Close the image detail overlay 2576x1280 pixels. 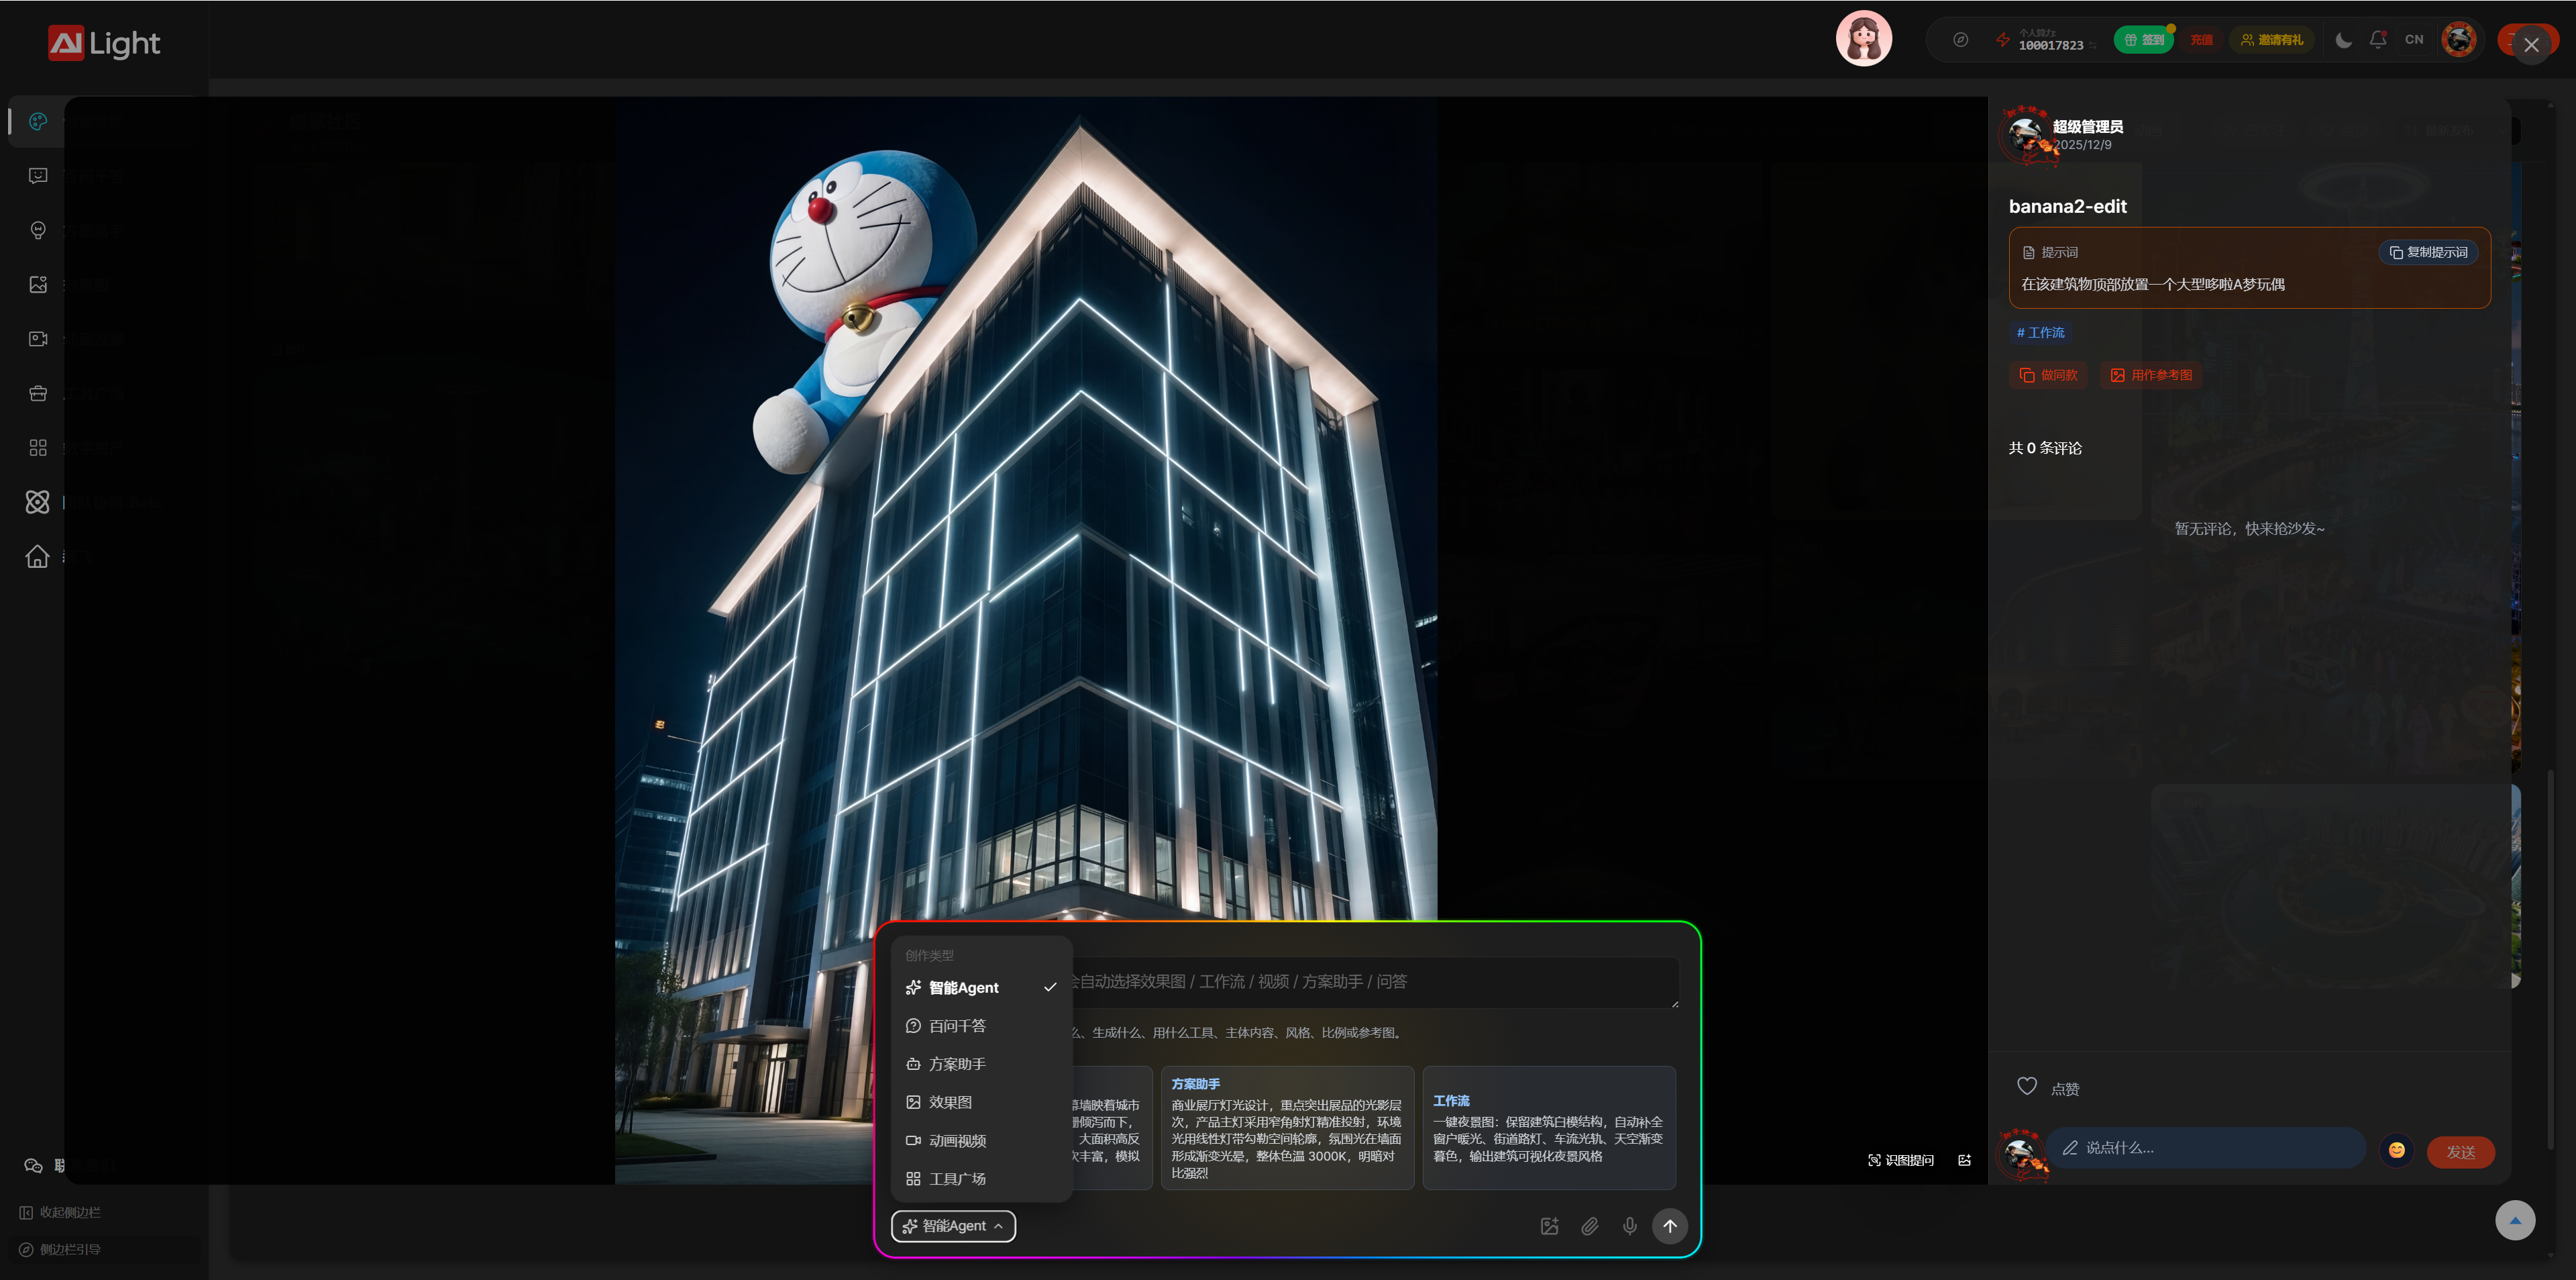[x=2531, y=45]
